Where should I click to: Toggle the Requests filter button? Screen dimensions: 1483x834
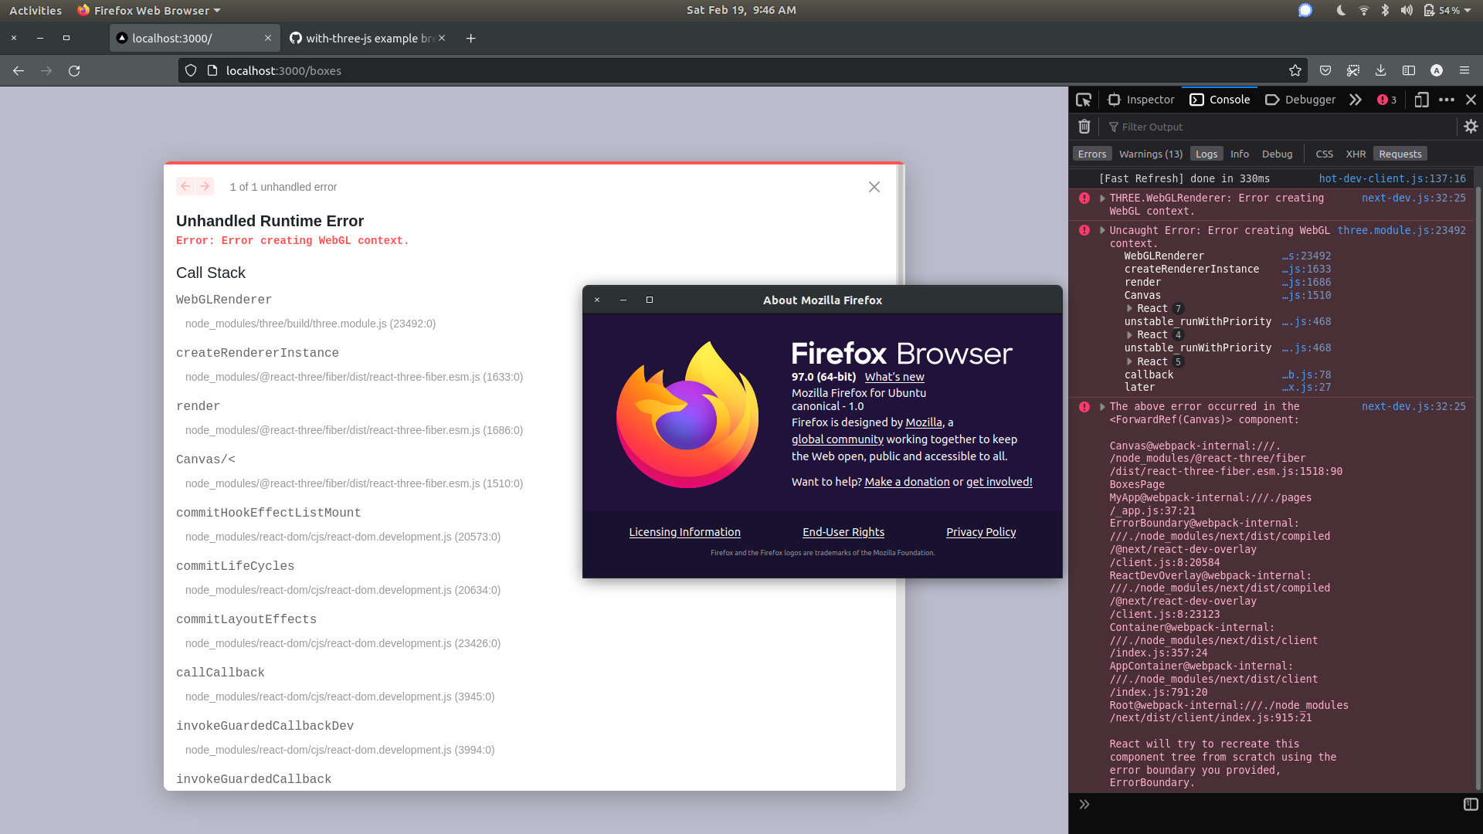1400,154
